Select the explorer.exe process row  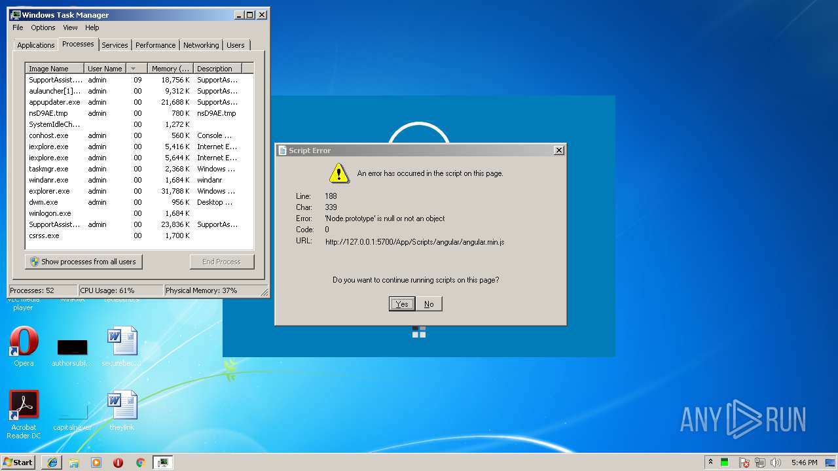139,191
